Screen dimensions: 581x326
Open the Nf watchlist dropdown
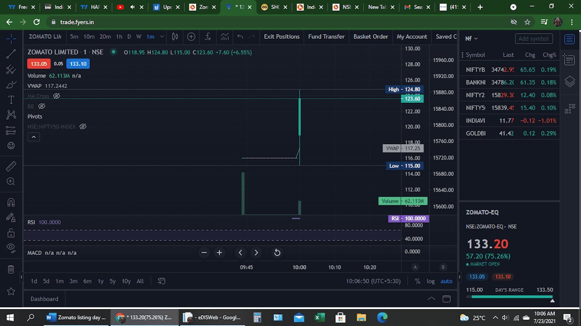471,38
